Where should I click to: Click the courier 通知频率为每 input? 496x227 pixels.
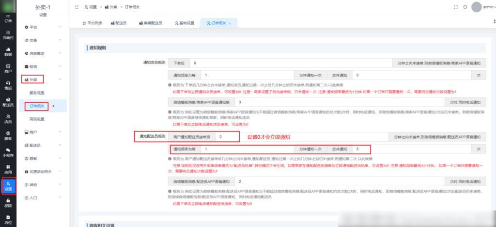(248, 149)
